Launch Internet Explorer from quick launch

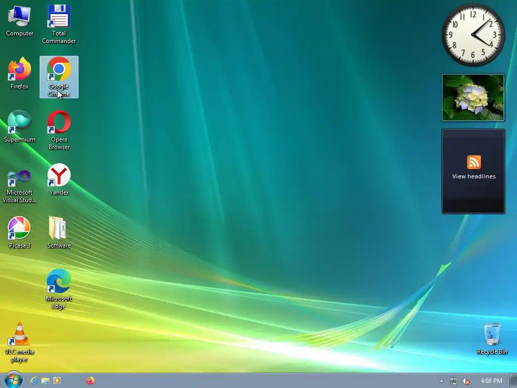pyautogui.click(x=34, y=381)
